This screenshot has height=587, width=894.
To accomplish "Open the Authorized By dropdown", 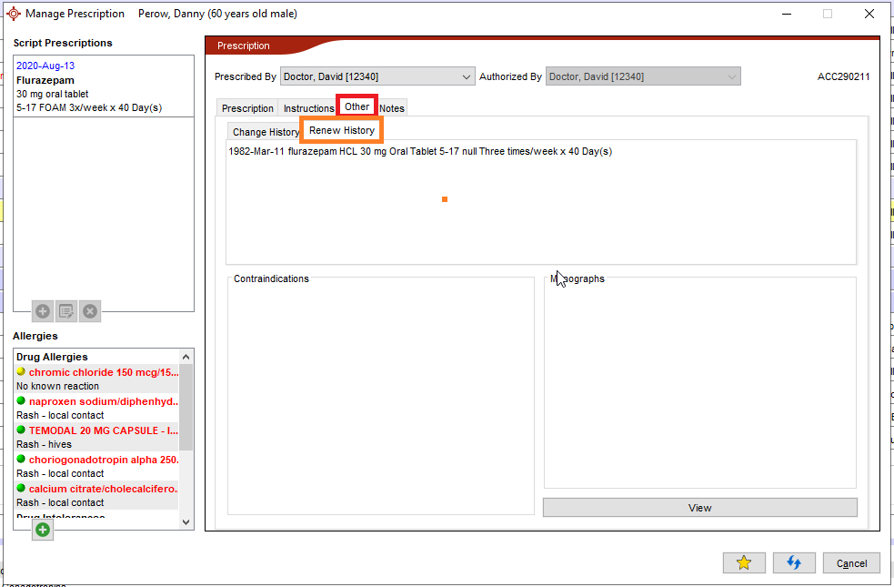I will click(643, 77).
